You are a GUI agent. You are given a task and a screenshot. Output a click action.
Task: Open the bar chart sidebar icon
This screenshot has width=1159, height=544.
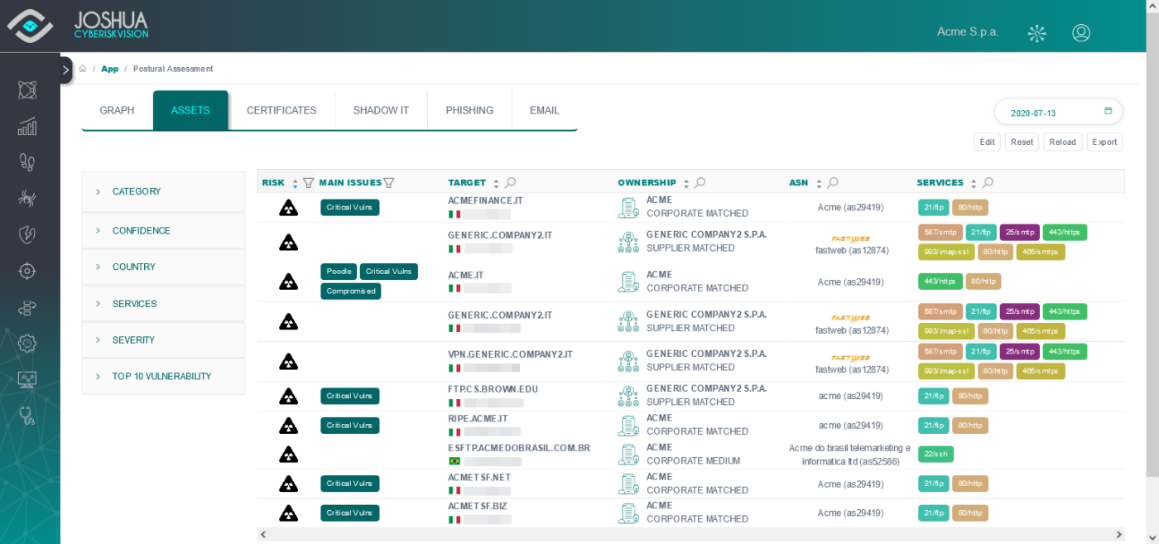coord(27,126)
